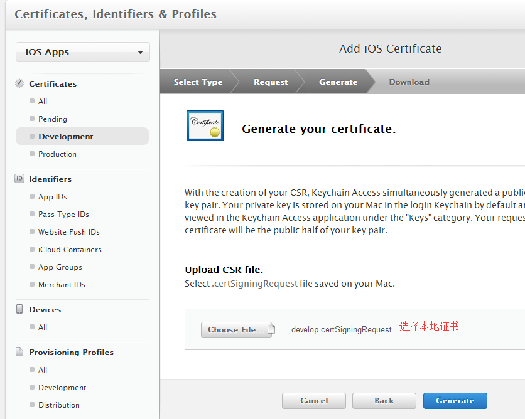
Task: Open the iOS Apps platform dropdown
Action: pyautogui.click(x=83, y=52)
